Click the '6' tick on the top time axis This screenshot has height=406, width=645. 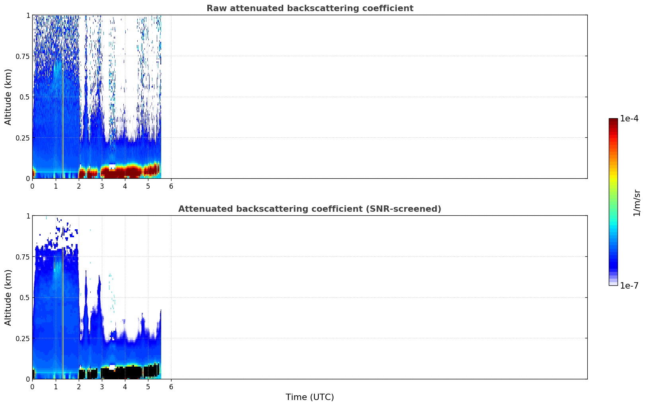171,186
